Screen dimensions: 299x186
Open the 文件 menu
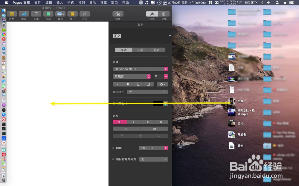(x=38, y=3)
